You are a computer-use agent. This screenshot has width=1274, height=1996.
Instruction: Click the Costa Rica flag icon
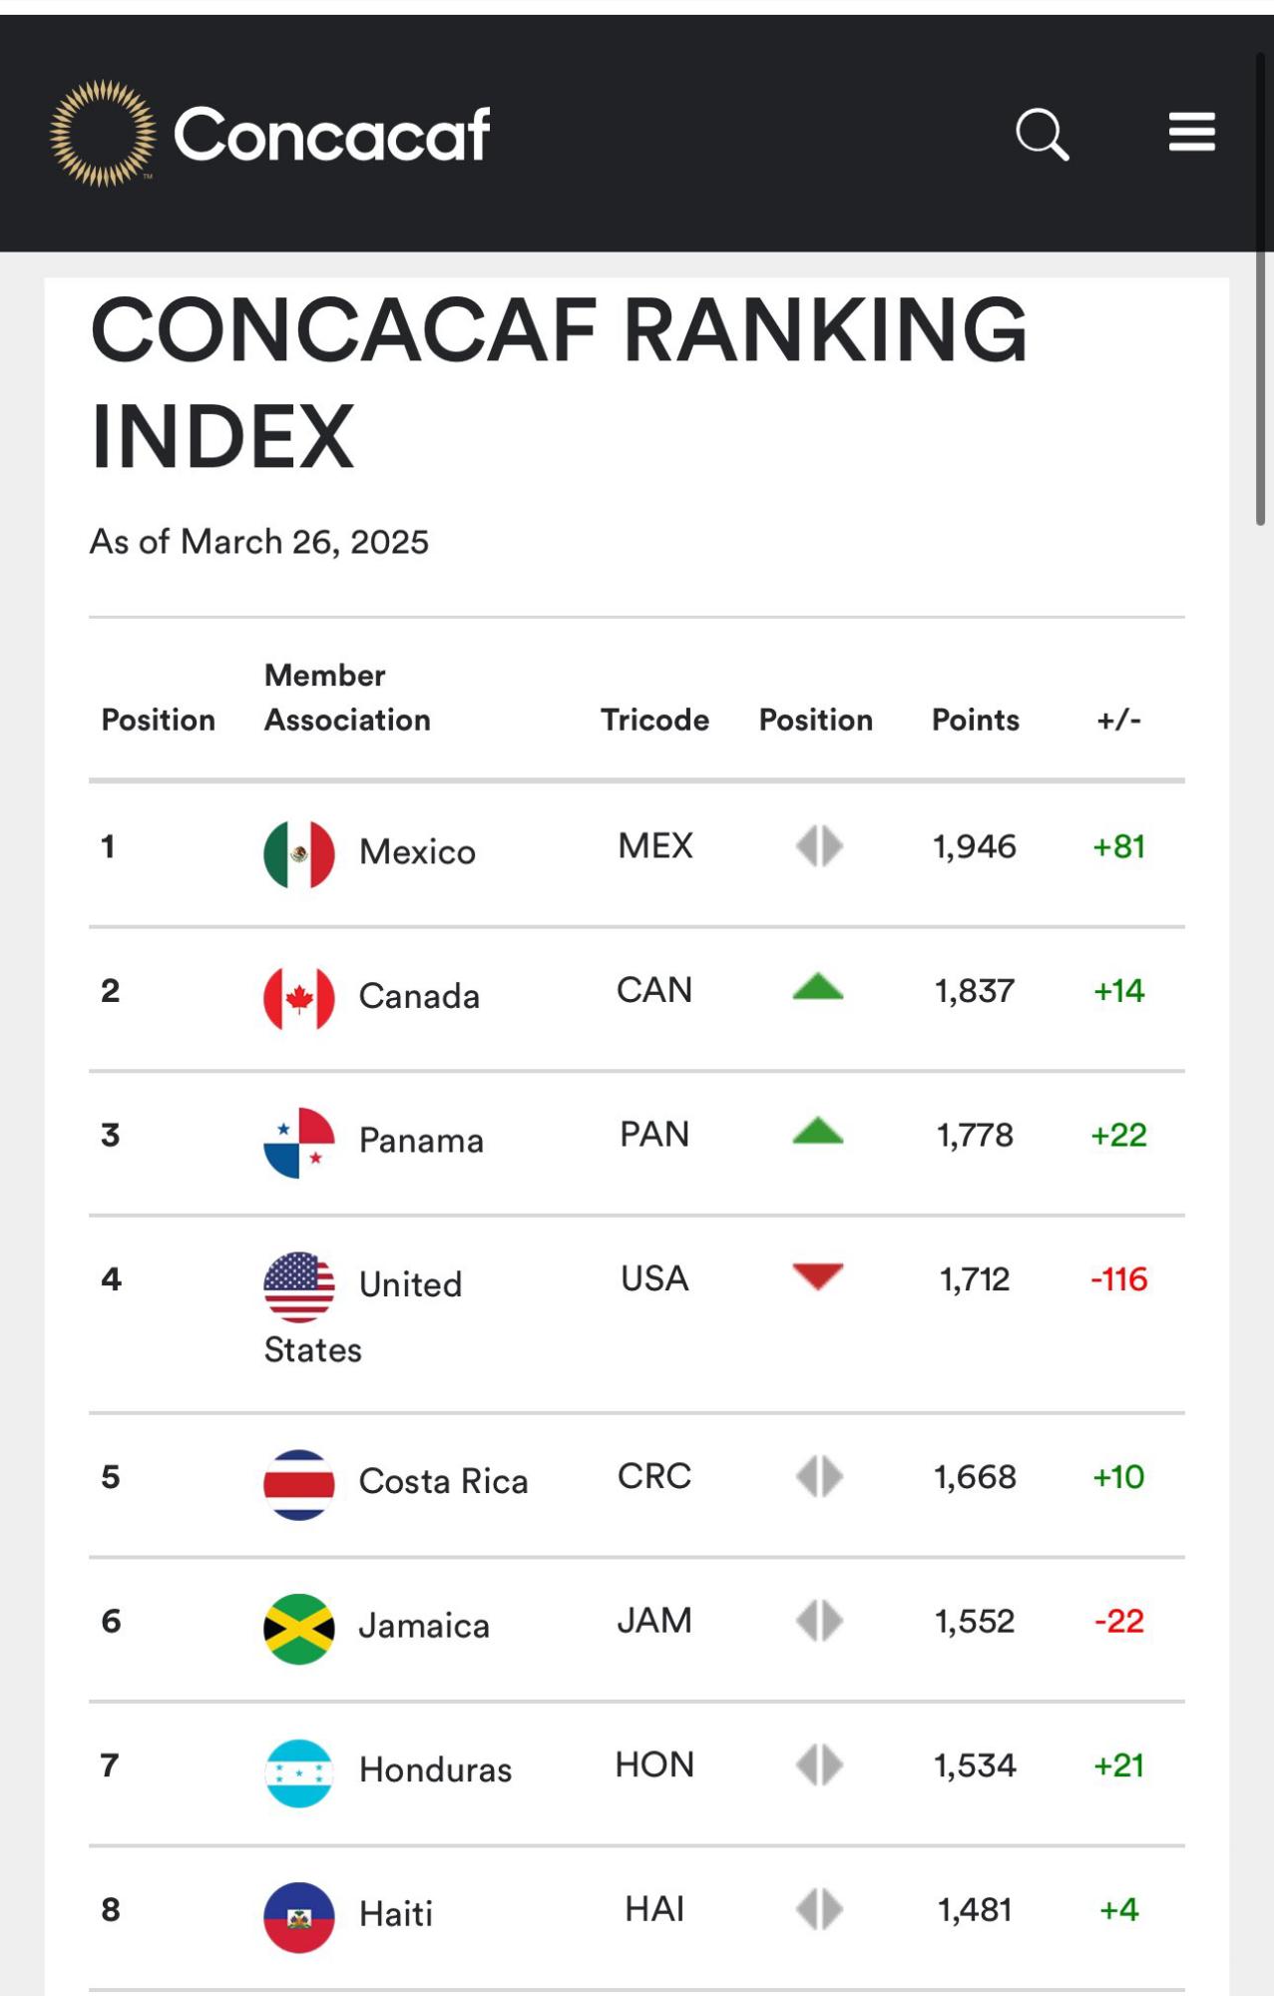(x=297, y=1481)
